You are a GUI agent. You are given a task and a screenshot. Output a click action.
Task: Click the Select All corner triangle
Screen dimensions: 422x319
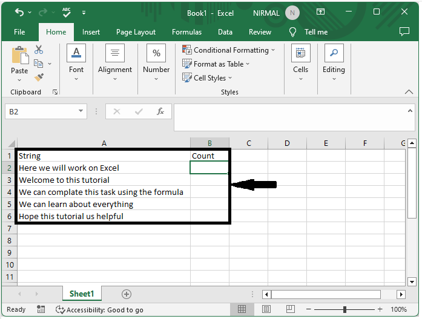coord(12,143)
